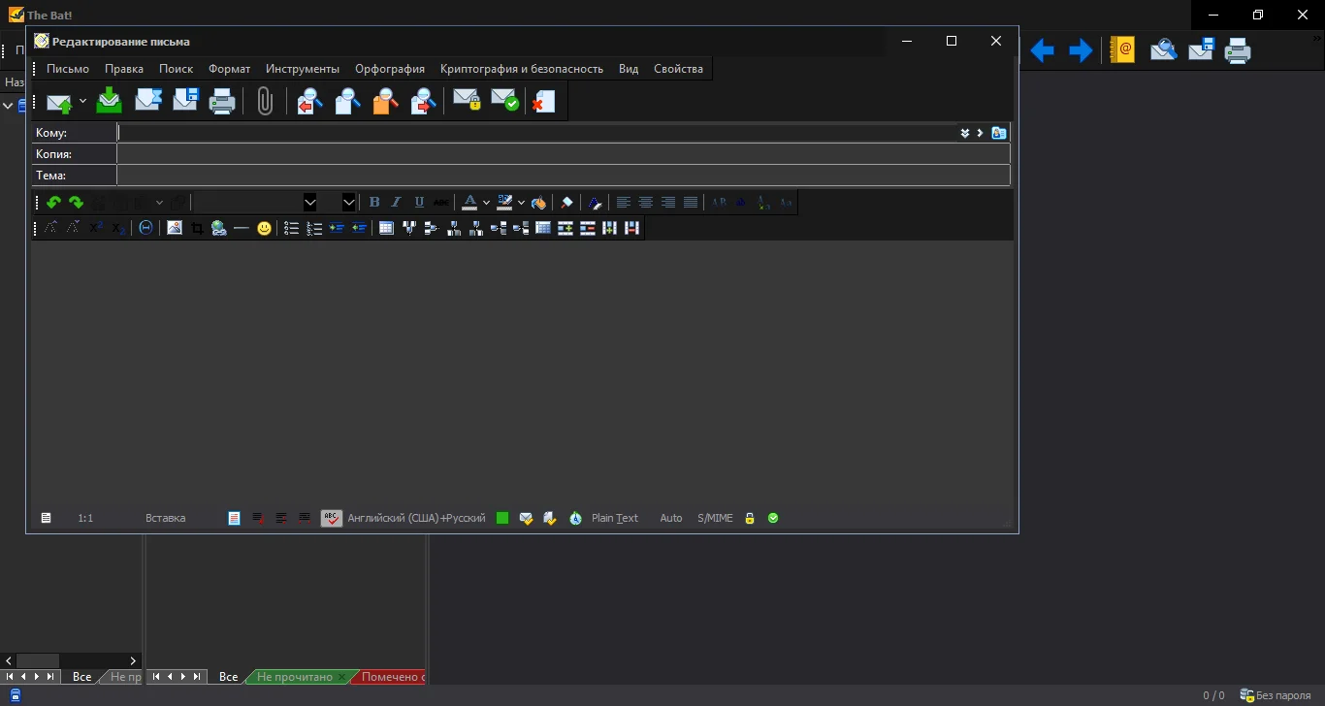Click the page with red X discard icon
The width and height of the screenshot is (1325, 706).
[542, 101]
